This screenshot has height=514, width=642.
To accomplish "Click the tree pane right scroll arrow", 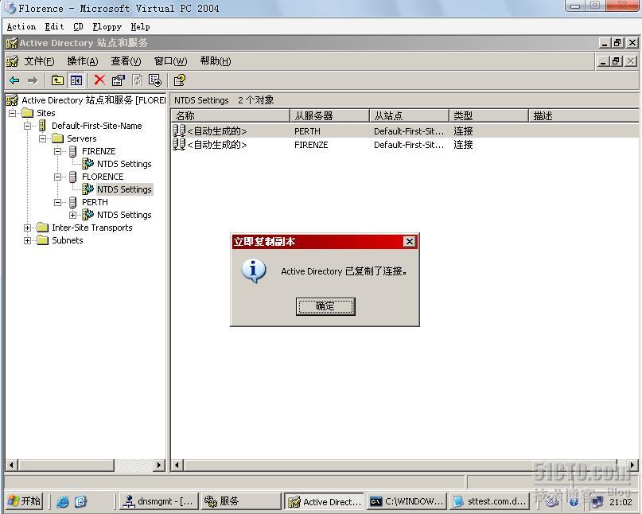I will click(x=159, y=465).
